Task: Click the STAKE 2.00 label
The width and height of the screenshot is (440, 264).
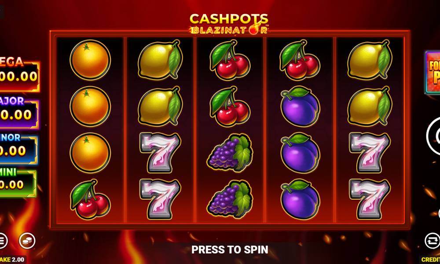Action: 13,260
